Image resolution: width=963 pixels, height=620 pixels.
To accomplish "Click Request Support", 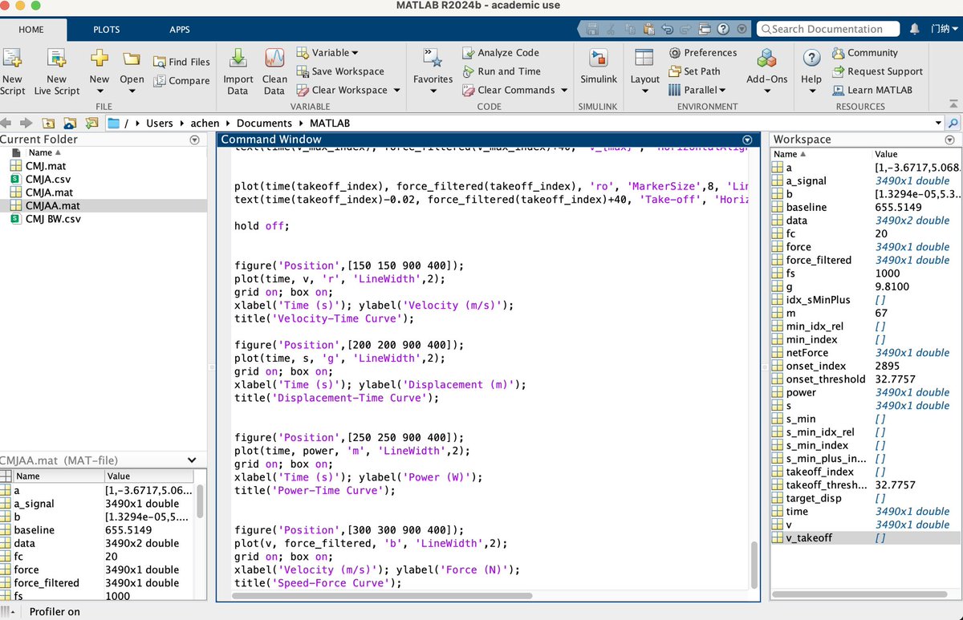I will click(877, 71).
